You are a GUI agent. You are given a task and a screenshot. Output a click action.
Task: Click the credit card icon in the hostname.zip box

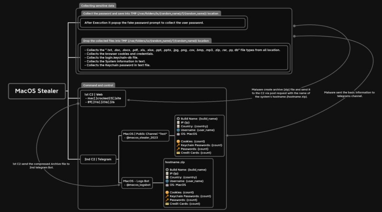[x=167, y=203]
